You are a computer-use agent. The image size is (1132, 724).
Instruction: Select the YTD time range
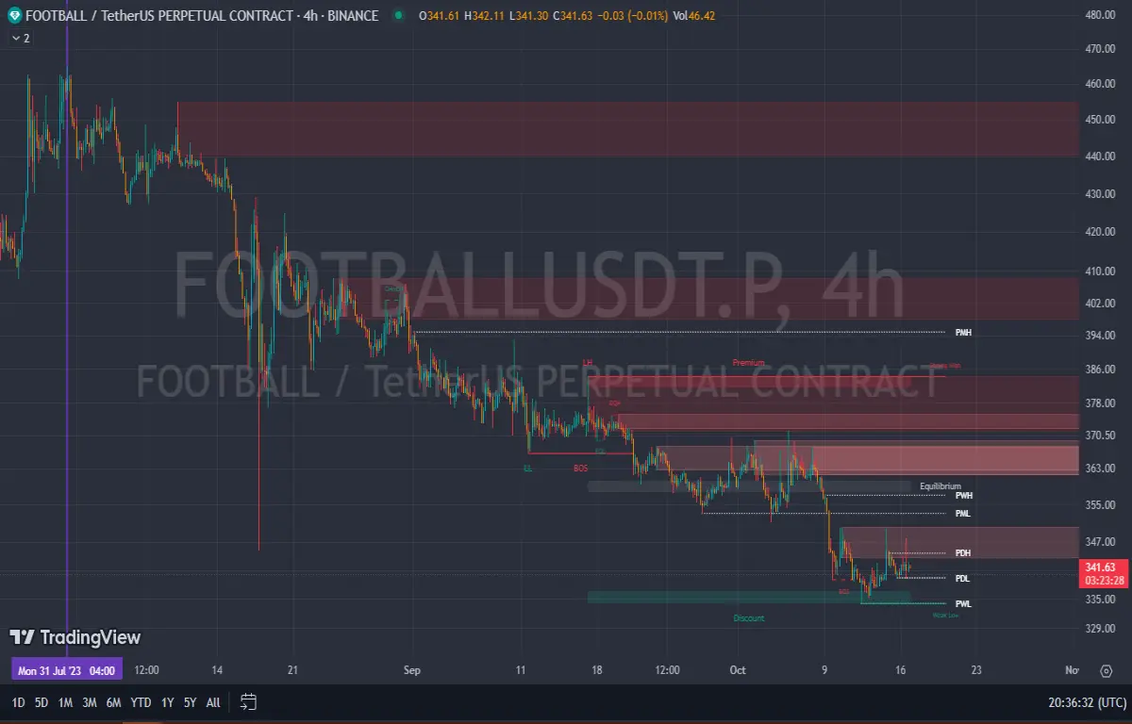141,702
